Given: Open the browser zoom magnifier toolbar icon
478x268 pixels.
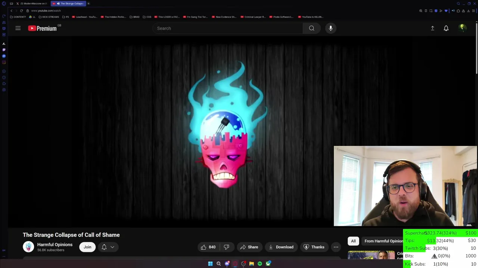Looking at the screenshot, I should pyautogui.click(x=421, y=11).
